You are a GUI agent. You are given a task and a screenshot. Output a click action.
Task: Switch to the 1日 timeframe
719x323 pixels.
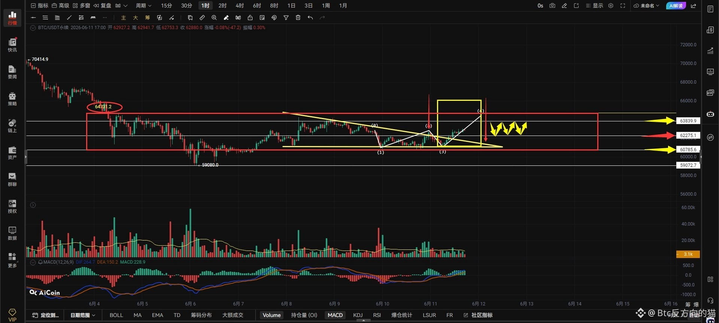coord(291,6)
